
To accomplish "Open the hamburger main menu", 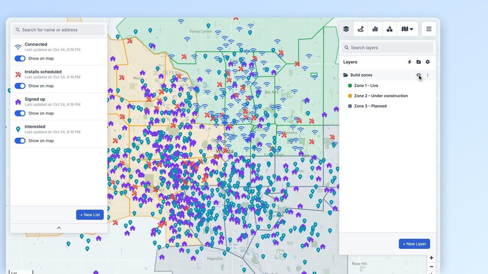I will coord(429,29).
